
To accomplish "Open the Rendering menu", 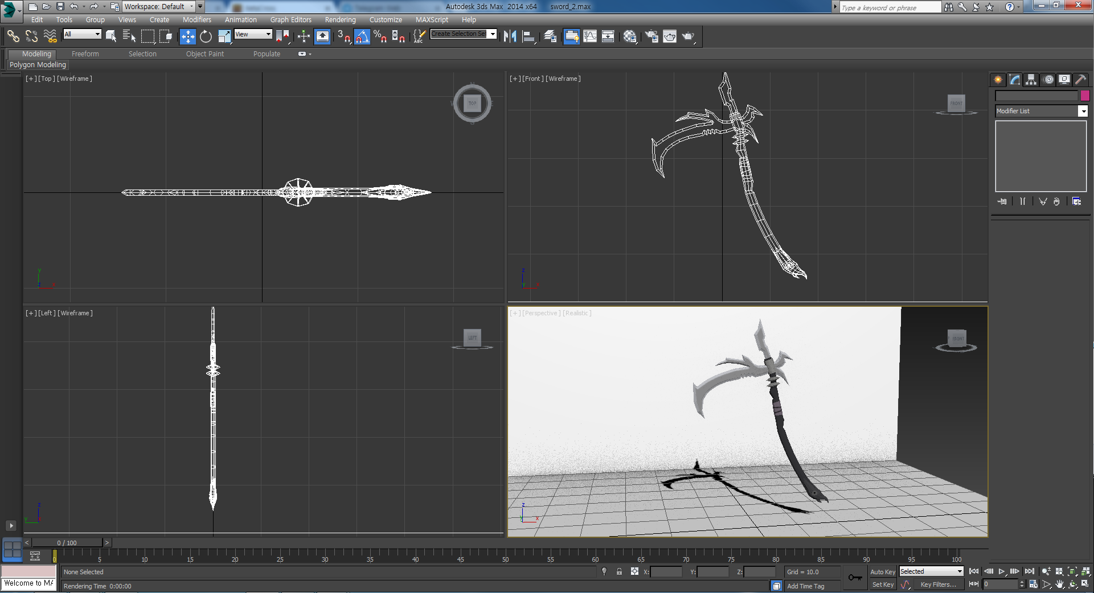I will coord(341,19).
